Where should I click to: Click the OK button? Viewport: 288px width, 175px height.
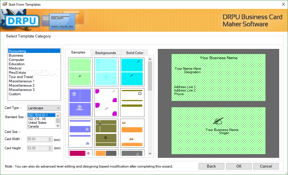(239, 166)
